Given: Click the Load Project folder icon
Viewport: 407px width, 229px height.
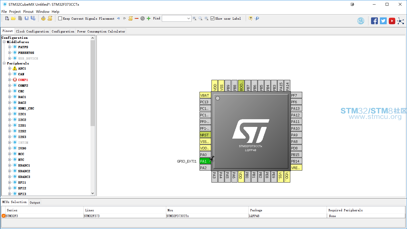Looking at the screenshot, I should click(13, 19).
